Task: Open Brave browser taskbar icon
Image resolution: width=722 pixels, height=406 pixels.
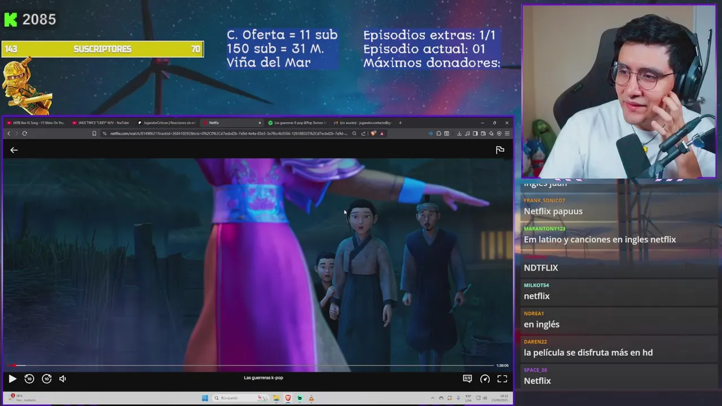Action: 288,398
